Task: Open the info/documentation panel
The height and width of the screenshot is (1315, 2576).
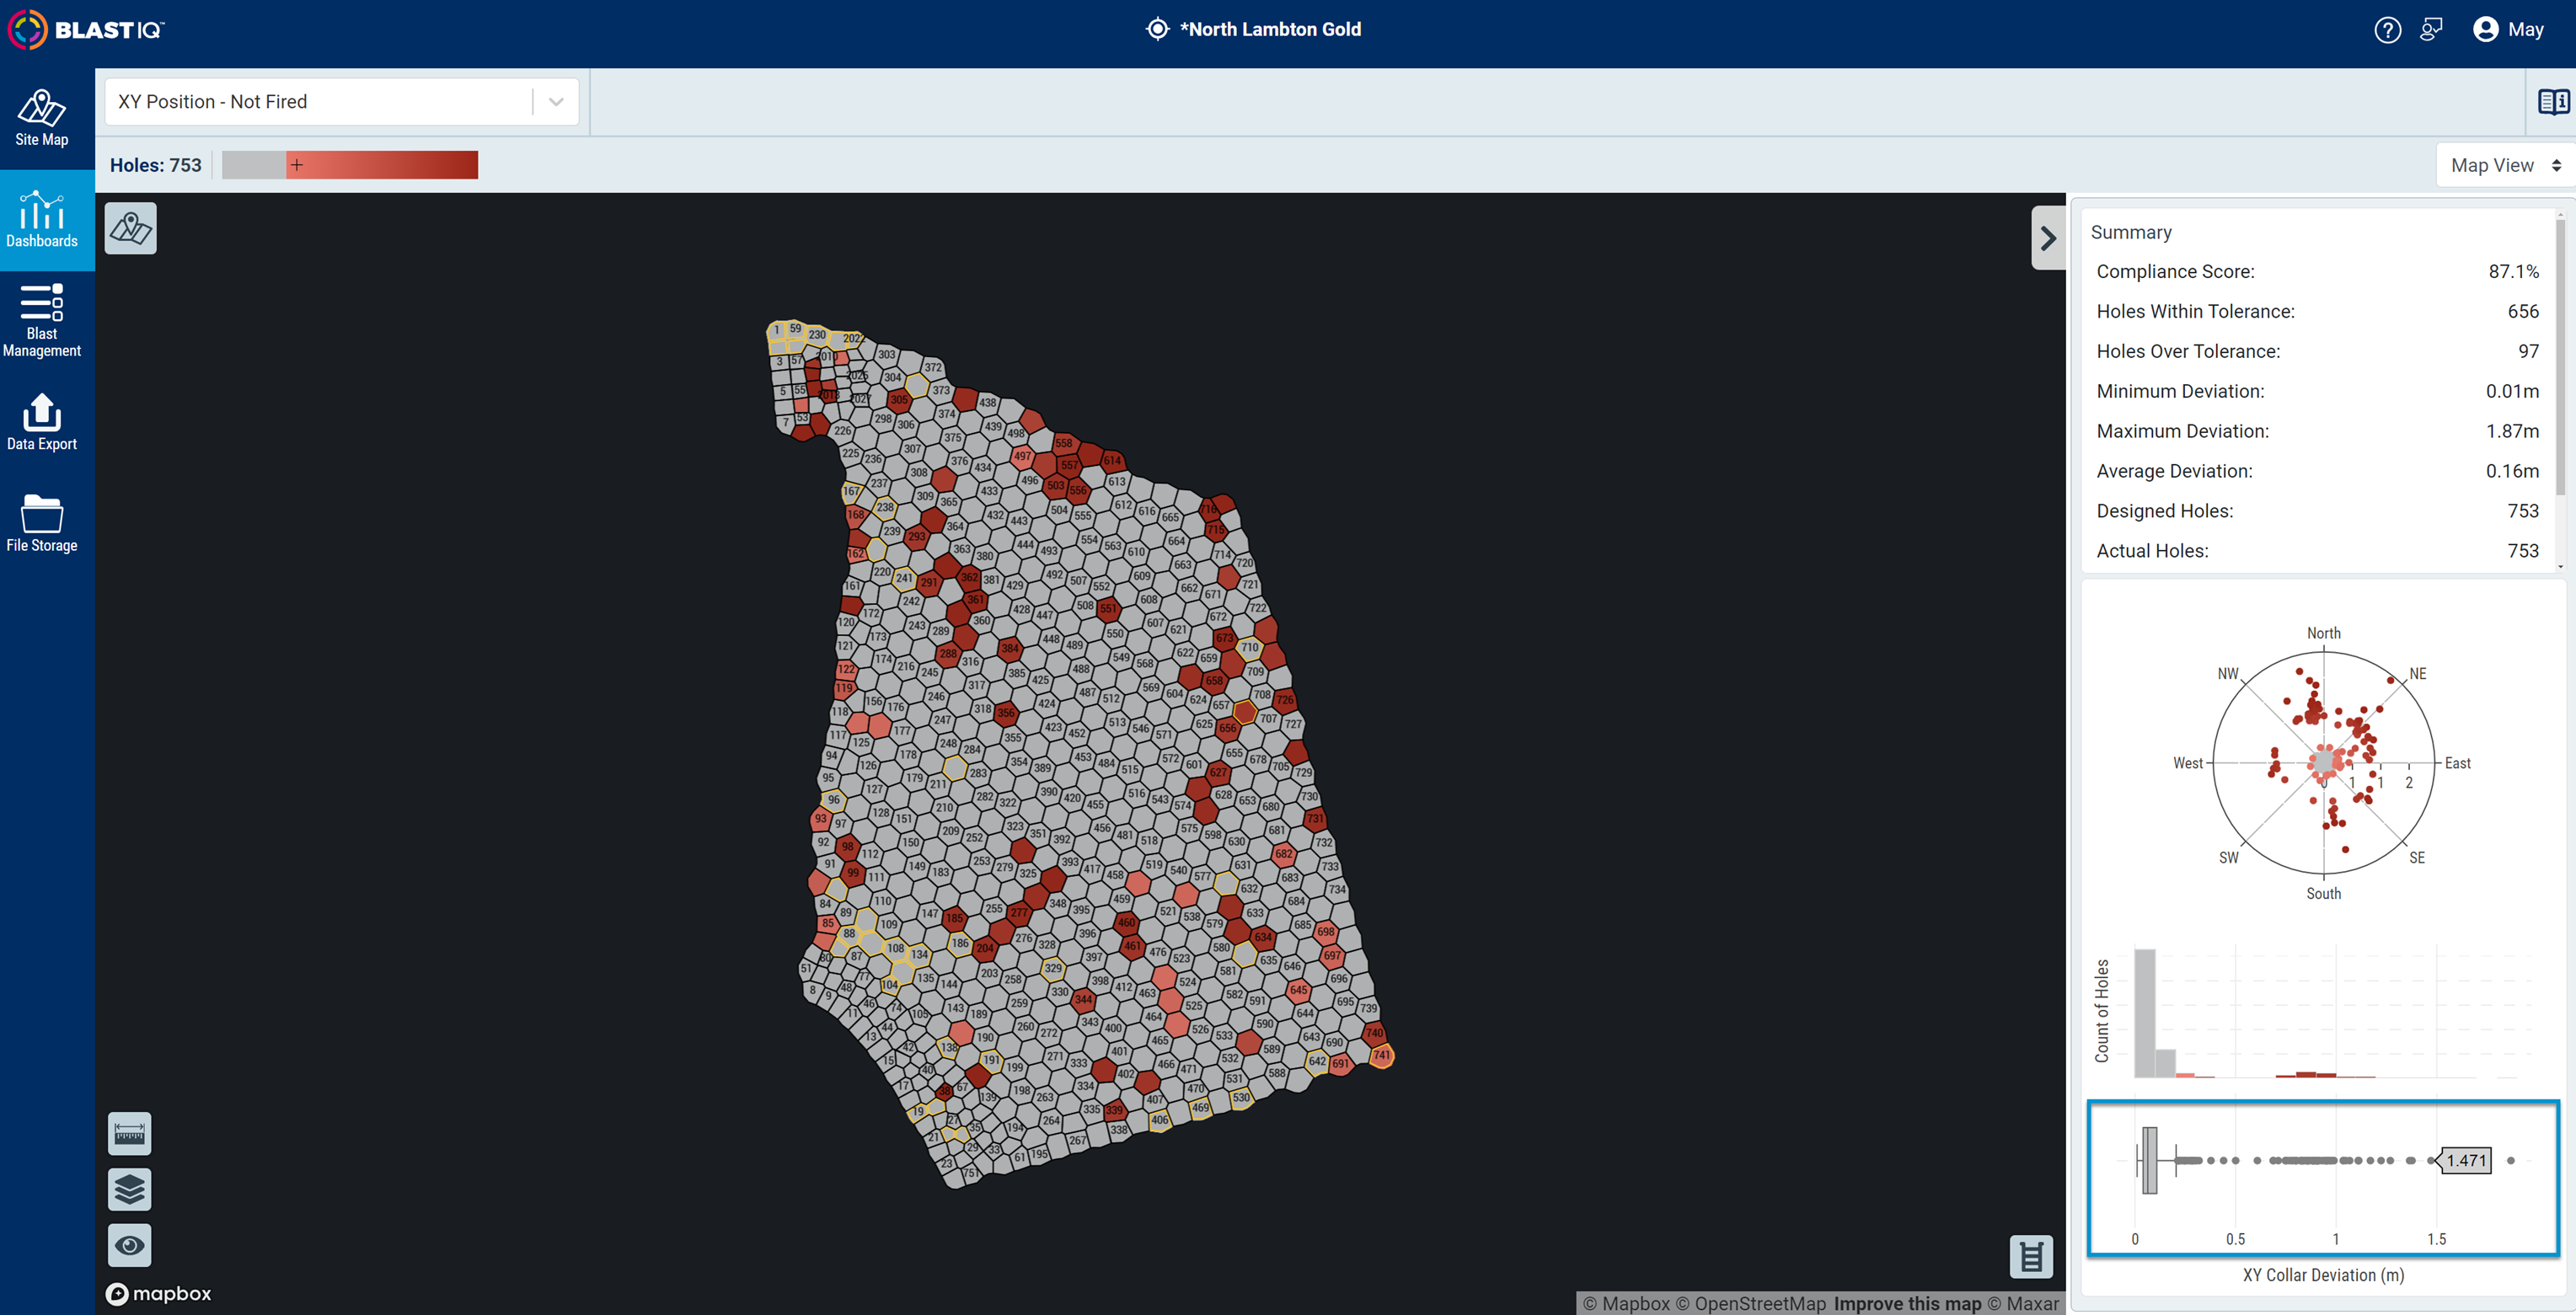Action: click(x=2554, y=101)
